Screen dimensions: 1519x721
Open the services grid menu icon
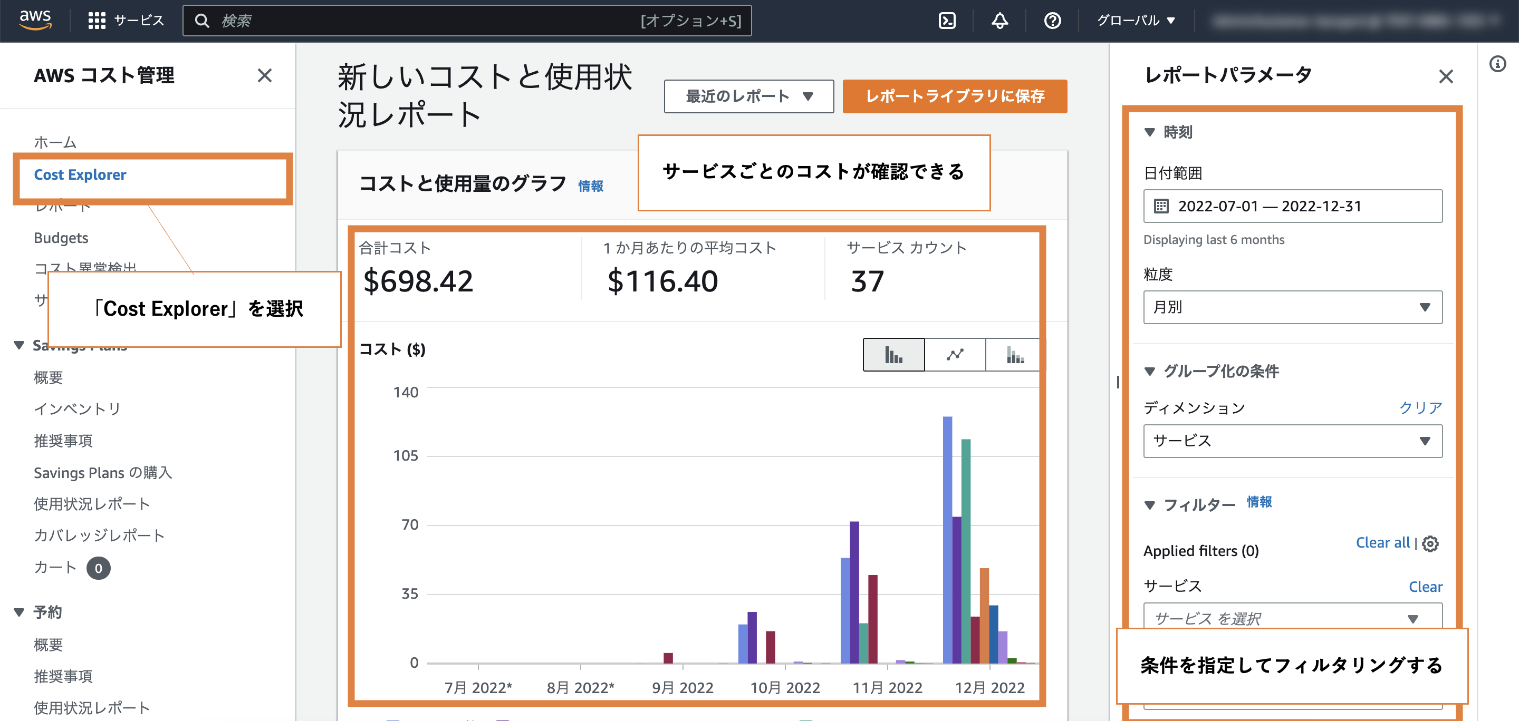pos(97,21)
